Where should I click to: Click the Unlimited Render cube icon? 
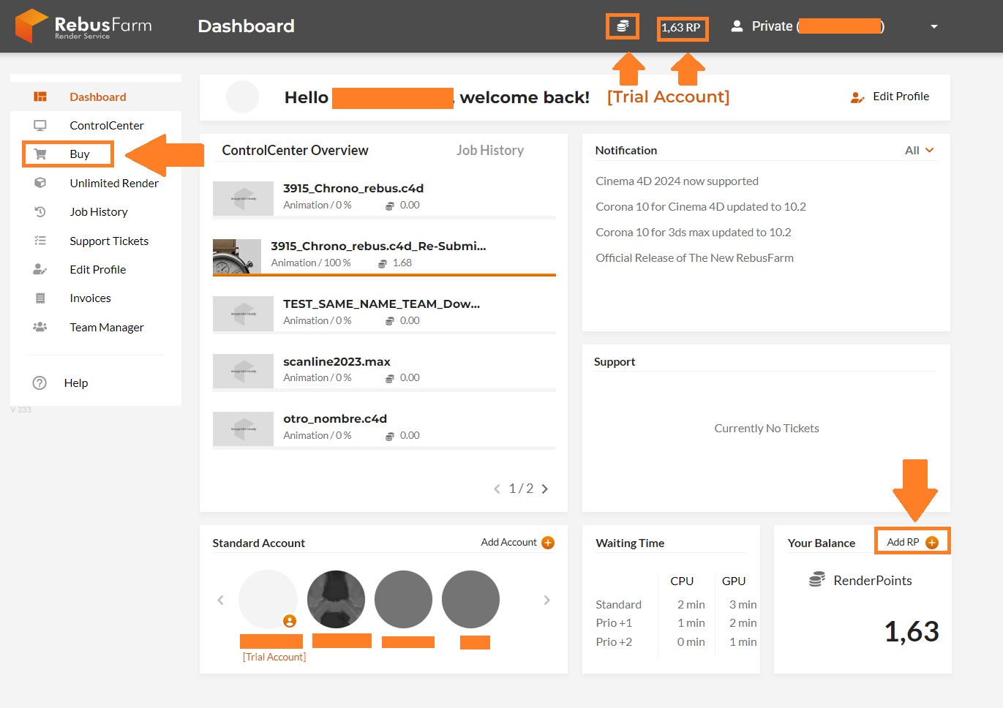[x=40, y=183]
